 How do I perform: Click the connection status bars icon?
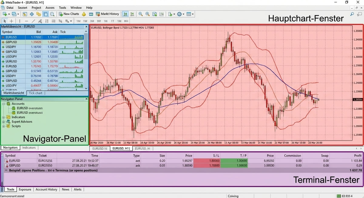tap(339, 196)
